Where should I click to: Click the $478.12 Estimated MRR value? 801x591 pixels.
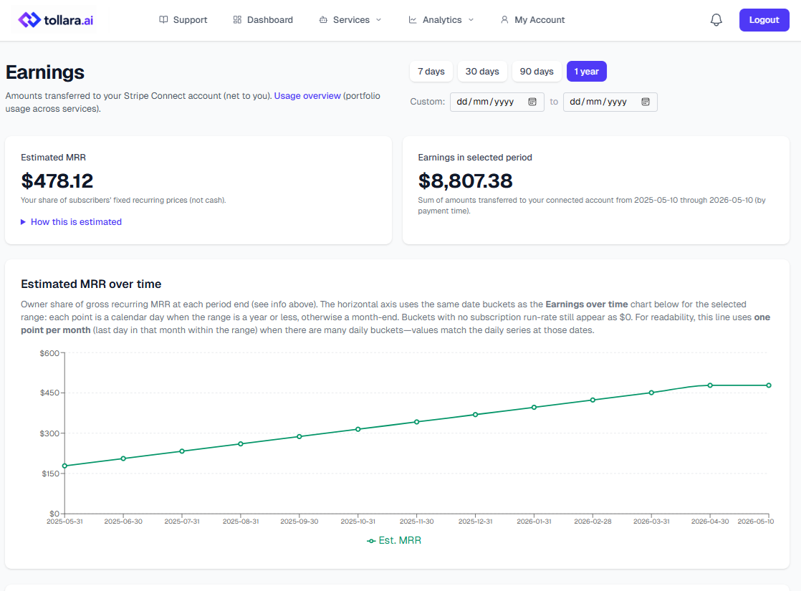57,181
